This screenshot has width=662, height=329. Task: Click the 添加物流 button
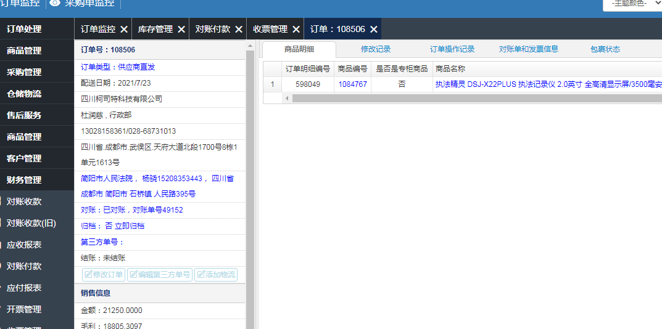[216, 275]
